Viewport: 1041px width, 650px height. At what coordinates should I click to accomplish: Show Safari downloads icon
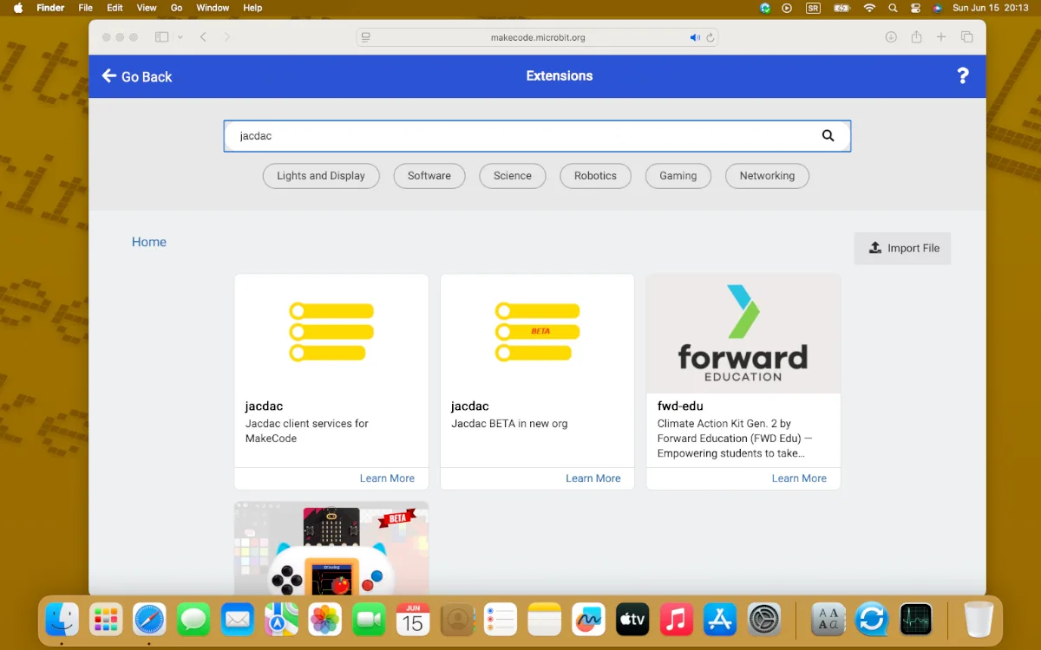click(x=891, y=37)
